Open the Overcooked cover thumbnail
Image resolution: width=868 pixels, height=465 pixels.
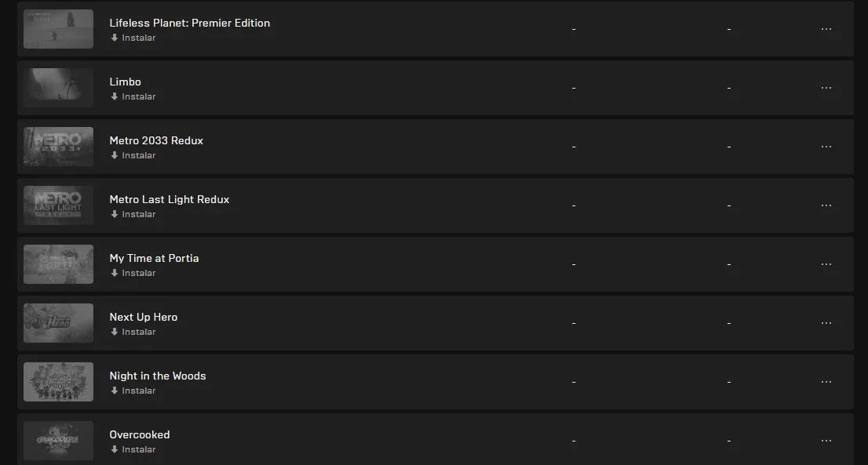tap(58, 441)
